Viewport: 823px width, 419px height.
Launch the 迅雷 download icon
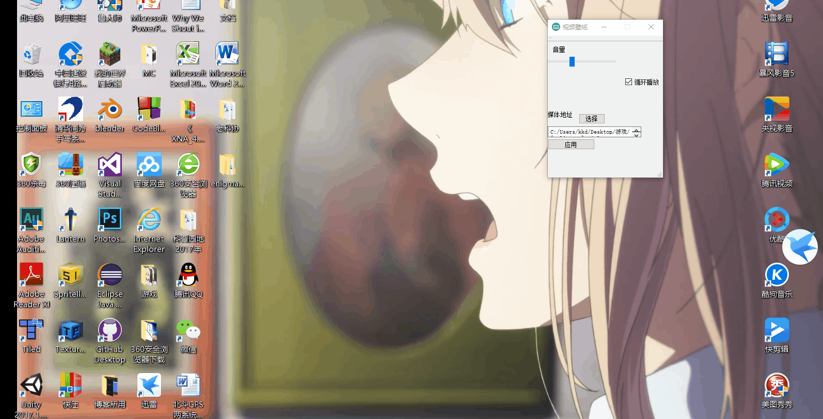149,385
